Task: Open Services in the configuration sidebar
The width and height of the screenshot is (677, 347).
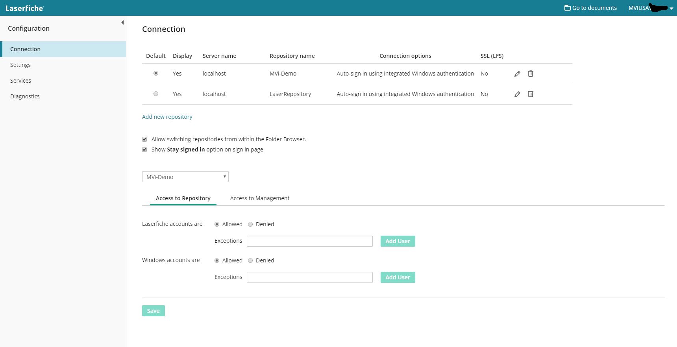Action: [20, 81]
